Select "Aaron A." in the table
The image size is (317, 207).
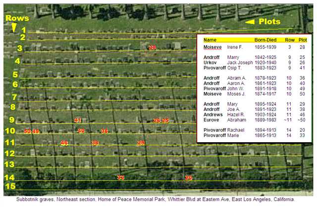click(236, 83)
